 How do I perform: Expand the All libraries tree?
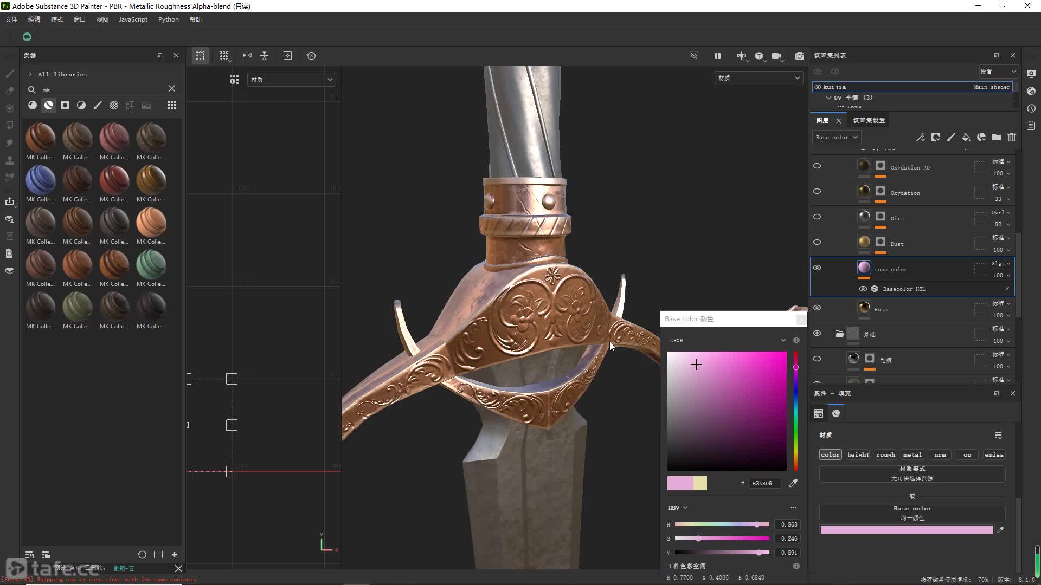pos(30,74)
